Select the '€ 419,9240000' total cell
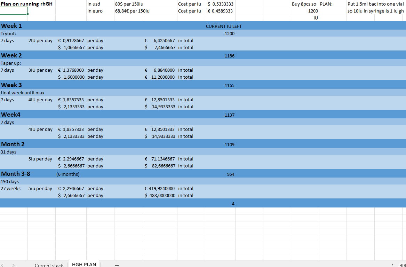This screenshot has width=406, height=267. (x=160, y=188)
